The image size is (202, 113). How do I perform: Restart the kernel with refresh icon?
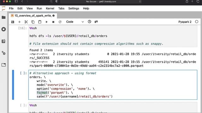click(x=60, y=22)
